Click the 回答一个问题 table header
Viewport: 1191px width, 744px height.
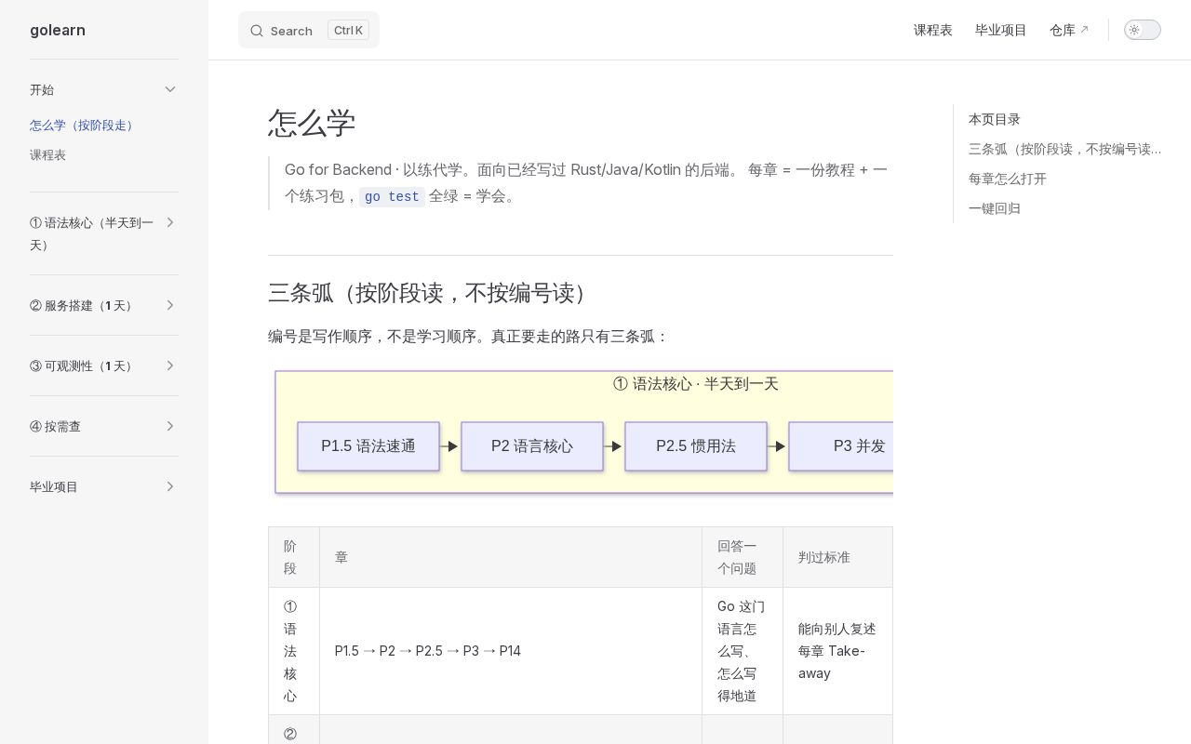[x=742, y=557]
